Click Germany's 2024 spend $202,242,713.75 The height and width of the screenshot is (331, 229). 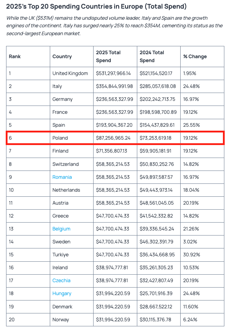[x=157, y=99]
